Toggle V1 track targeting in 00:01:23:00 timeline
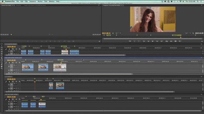 (x=11, y=66)
